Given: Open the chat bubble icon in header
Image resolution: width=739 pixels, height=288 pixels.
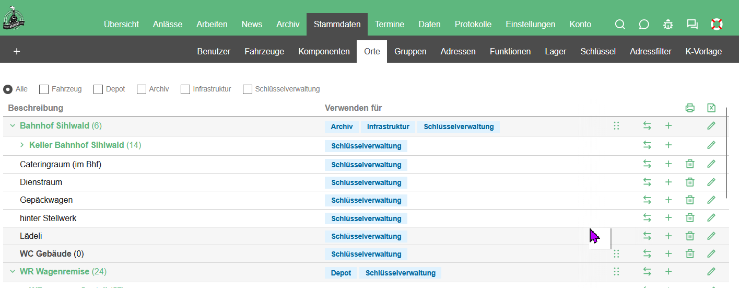Looking at the screenshot, I should [644, 24].
